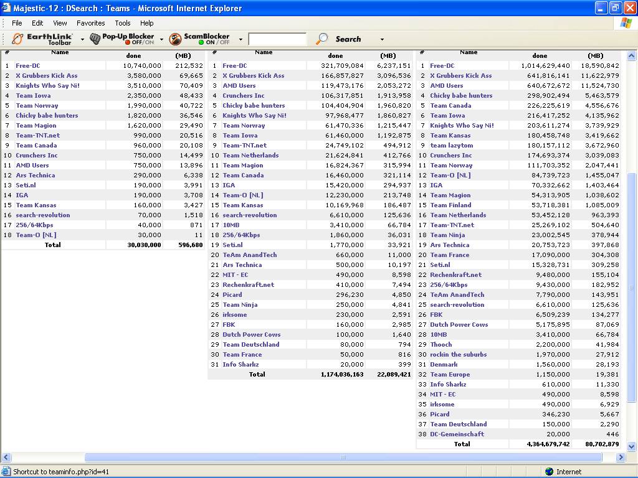The image size is (638, 478).
Task: Open AMD Users link in the 640,672,672 row
Action: 447,86
